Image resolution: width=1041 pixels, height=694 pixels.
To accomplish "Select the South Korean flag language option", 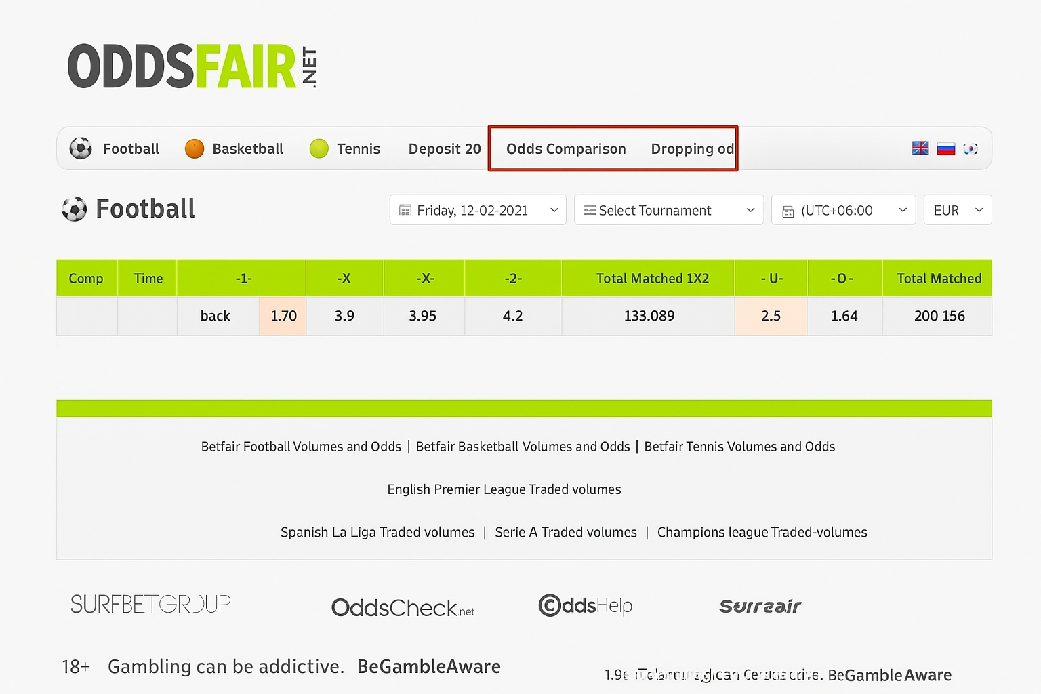I will point(971,148).
